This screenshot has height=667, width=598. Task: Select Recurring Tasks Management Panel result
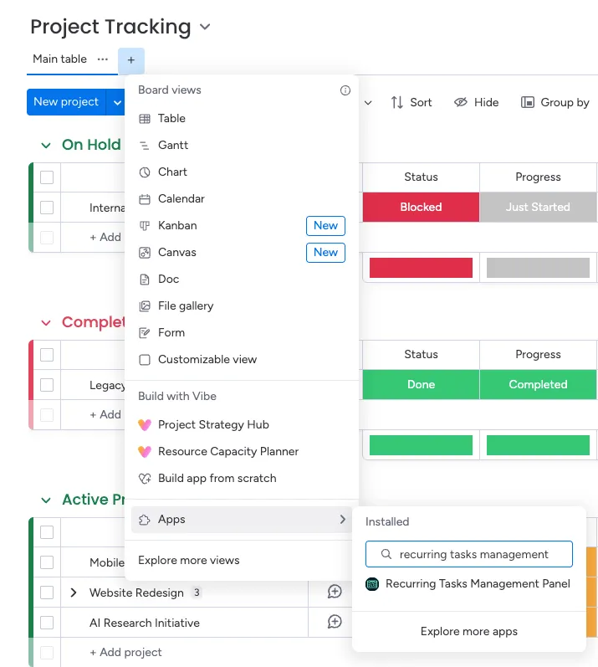coord(469,584)
